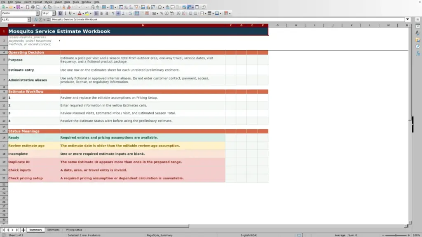Click the Formula equals sign icon

click(x=48, y=20)
